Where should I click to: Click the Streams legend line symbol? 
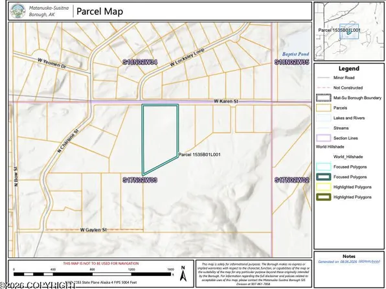click(x=323, y=128)
